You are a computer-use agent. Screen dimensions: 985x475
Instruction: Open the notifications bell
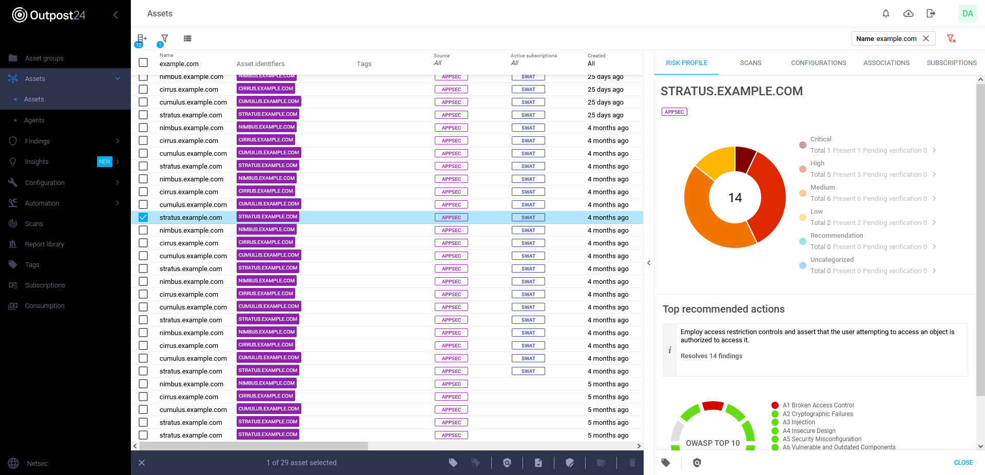click(x=885, y=14)
